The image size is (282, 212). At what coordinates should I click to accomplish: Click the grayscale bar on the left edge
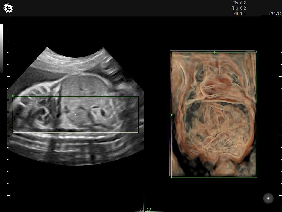coord(1,48)
